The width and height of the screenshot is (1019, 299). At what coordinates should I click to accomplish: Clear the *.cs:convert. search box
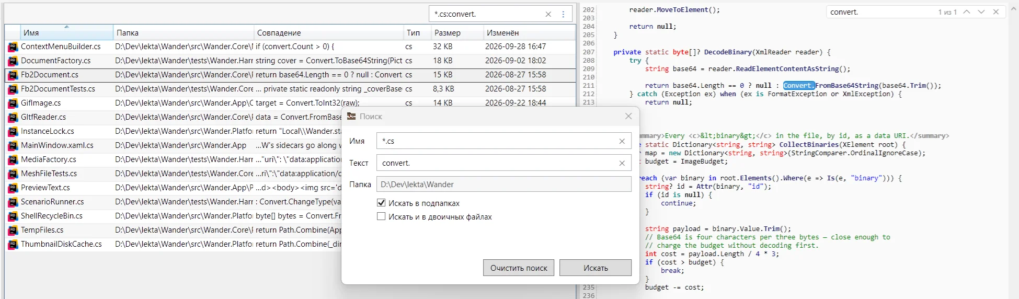[x=548, y=14]
